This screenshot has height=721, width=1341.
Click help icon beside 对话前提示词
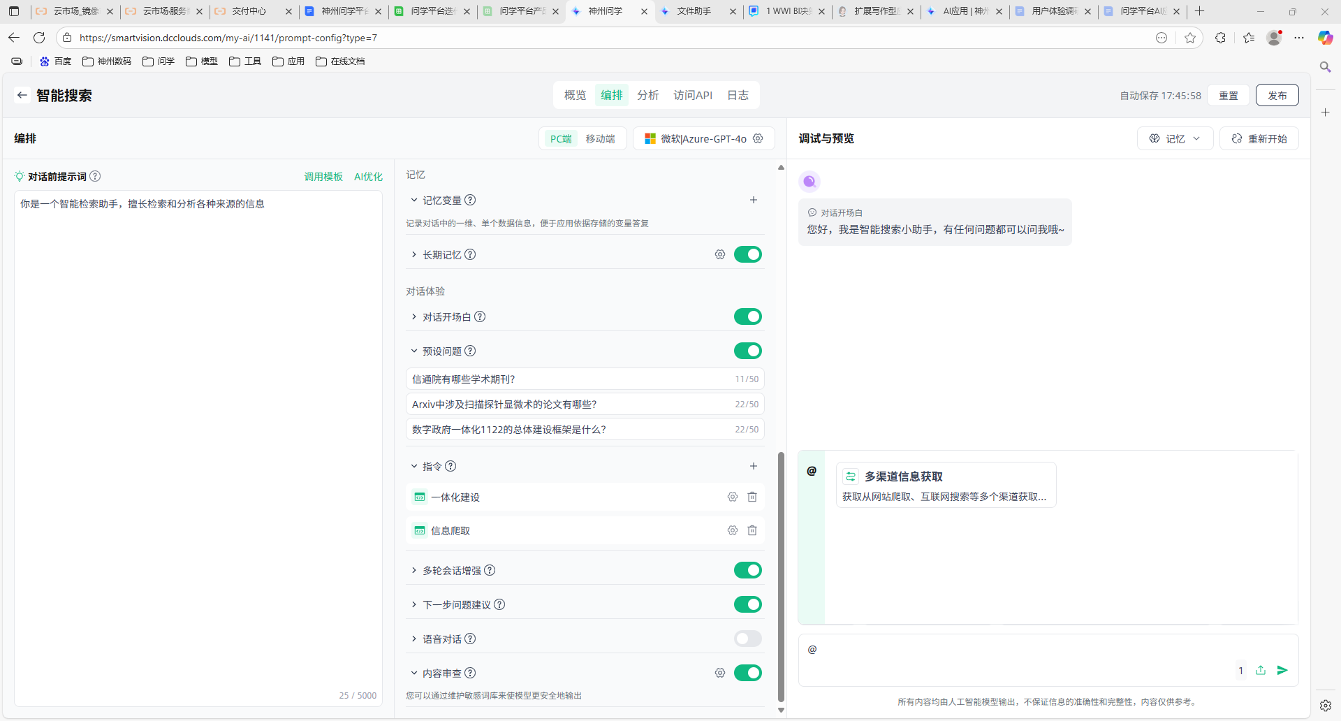(x=96, y=176)
